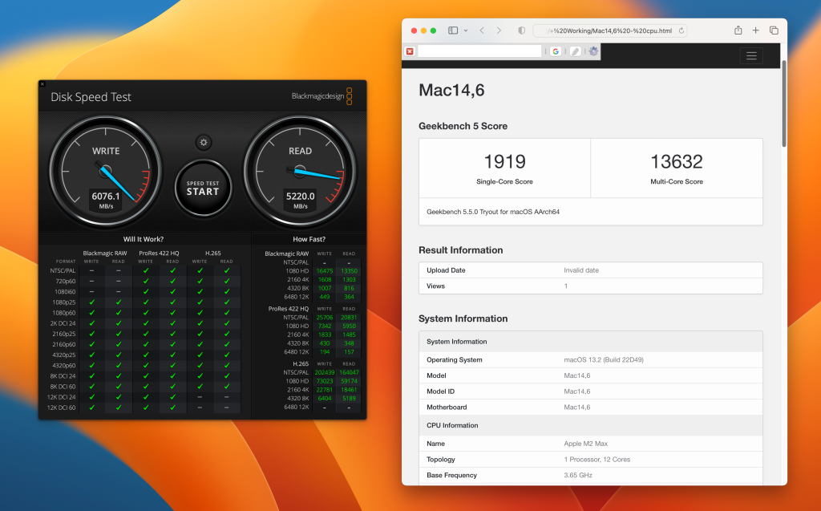Open the privacy shield report
821x511 pixels.
pos(521,30)
